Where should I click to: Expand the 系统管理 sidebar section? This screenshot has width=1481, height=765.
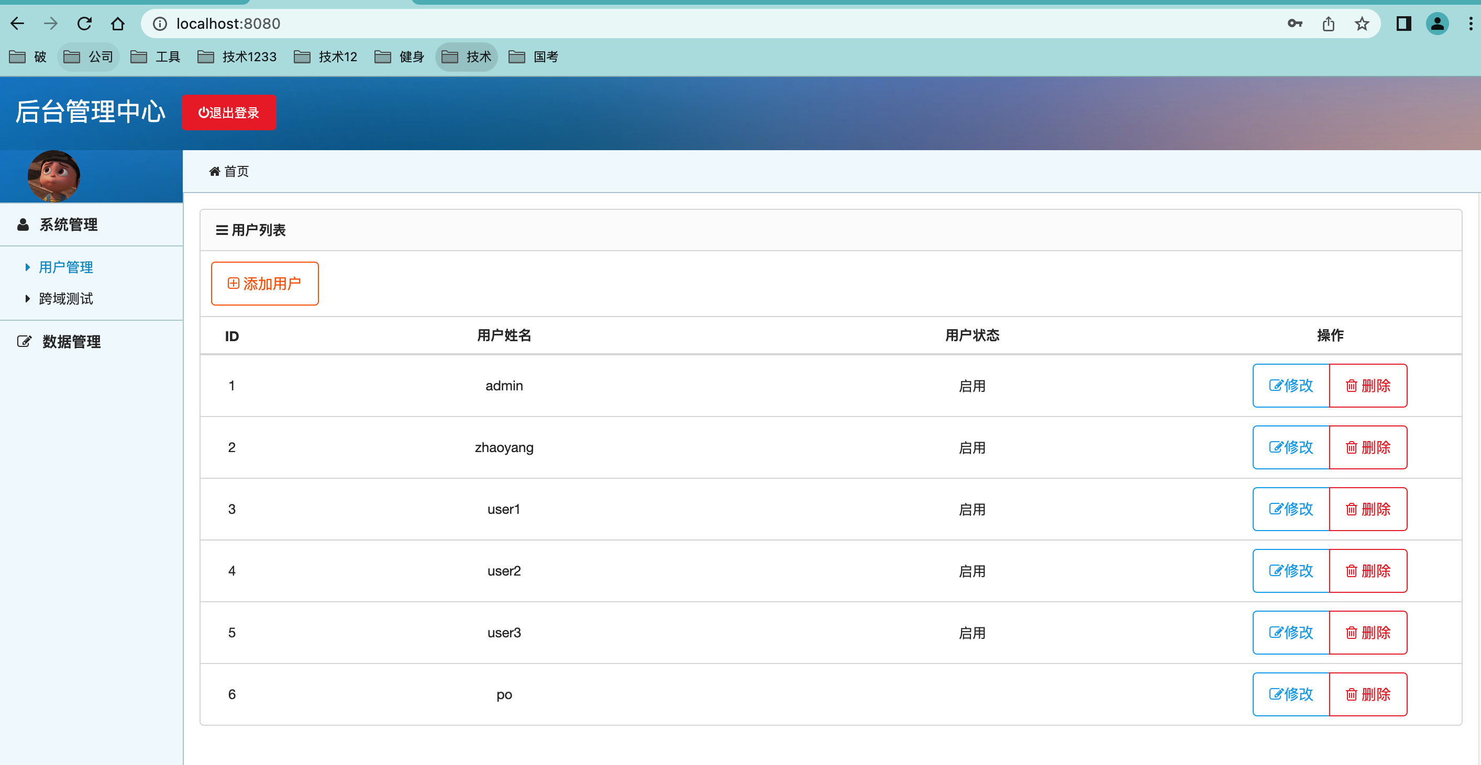(68, 224)
